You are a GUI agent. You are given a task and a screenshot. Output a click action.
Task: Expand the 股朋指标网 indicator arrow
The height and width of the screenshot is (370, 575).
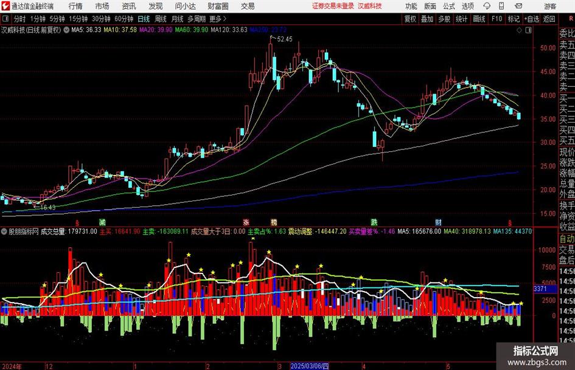pos(4,231)
